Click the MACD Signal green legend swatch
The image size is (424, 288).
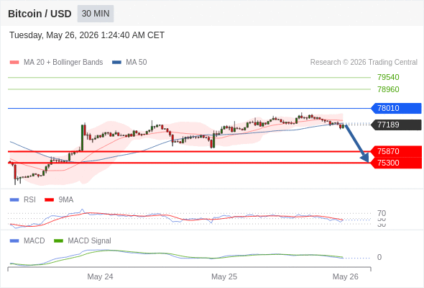[58, 240]
